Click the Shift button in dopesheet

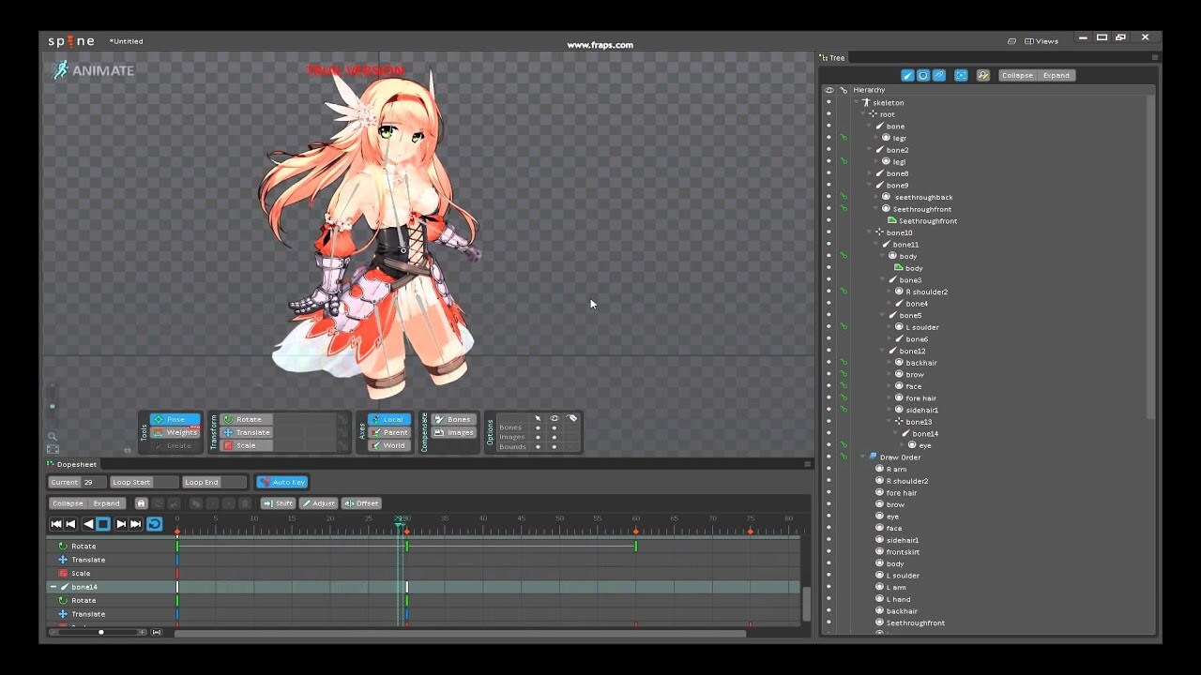click(x=279, y=503)
